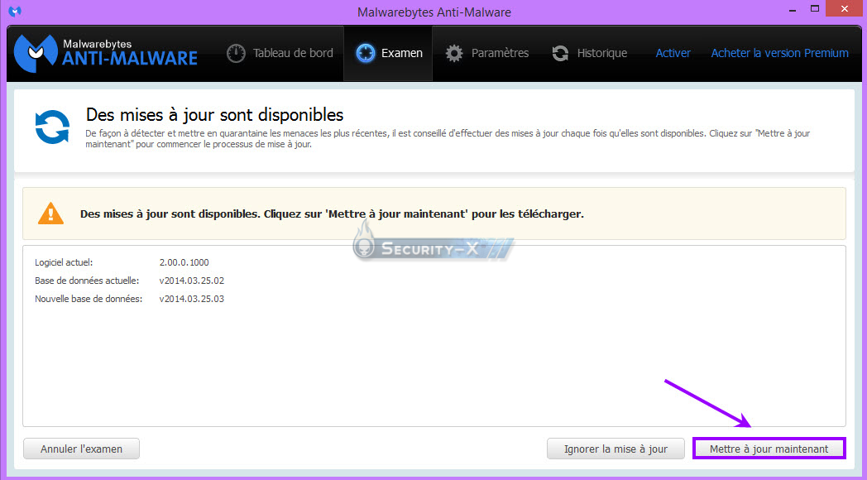Click the Malwarebytes logo in the title bar
The image size is (867, 480).
[x=15, y=11]
